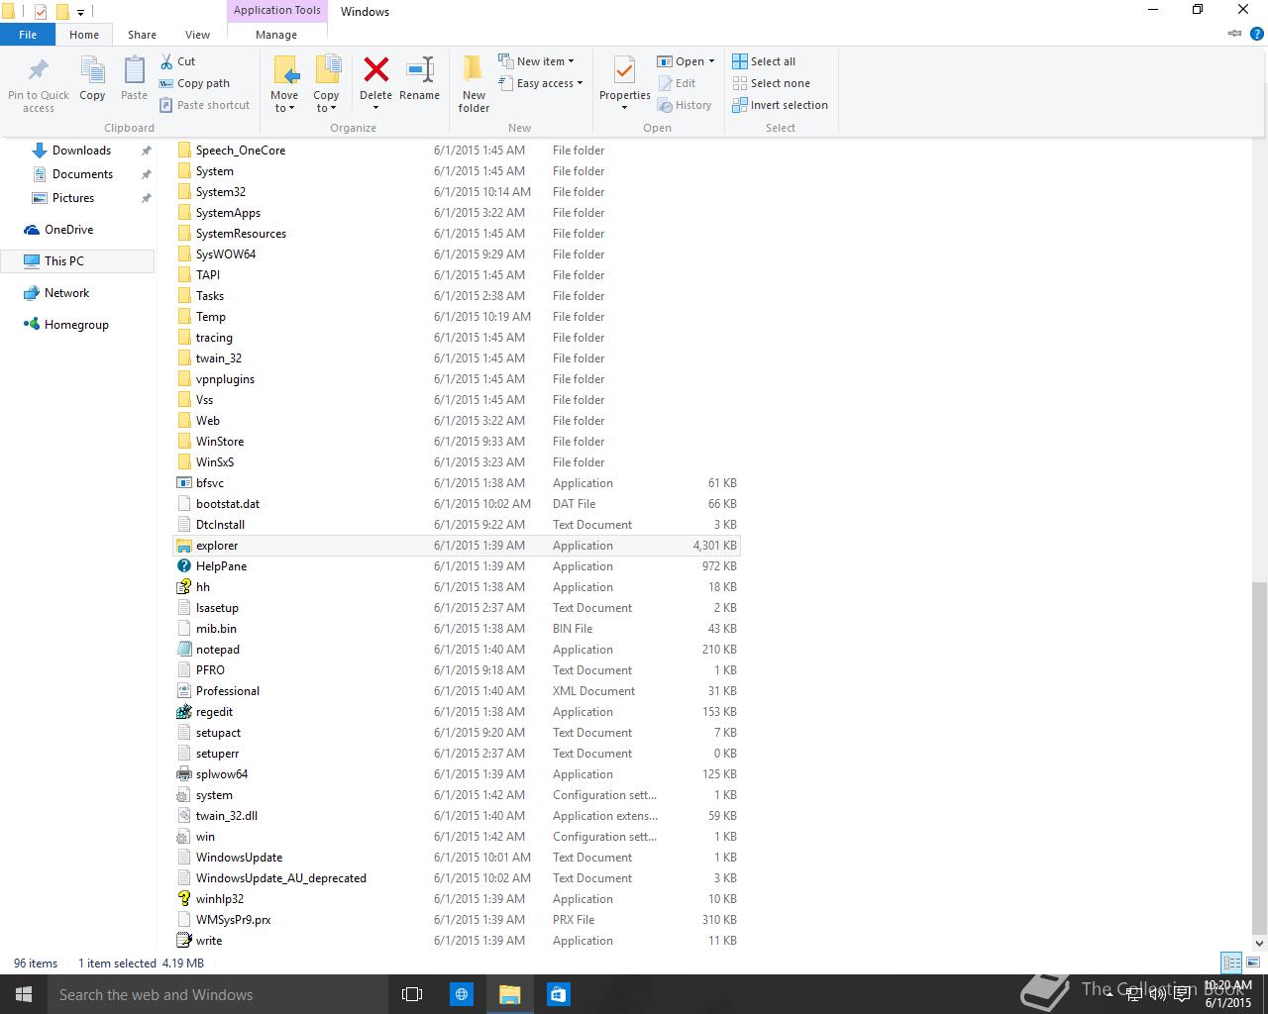Click the Paste ribbon icon

point(134,71)
